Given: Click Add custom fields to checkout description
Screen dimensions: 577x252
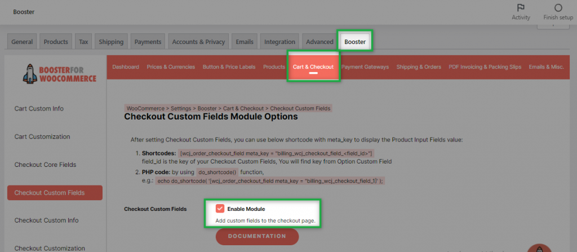Looking at the screenshot, I should point(265,222).
